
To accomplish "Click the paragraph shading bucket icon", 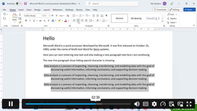I will click(x=97, y=21).
